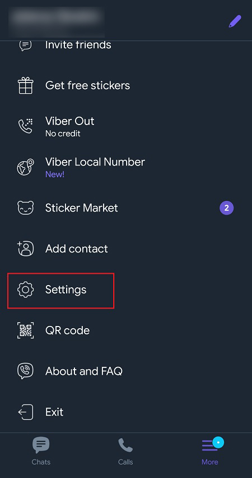The image size is (252, 478).
Task: Open the QR code scanner icon
Action: pyautogui.click(x=25, y=330)
